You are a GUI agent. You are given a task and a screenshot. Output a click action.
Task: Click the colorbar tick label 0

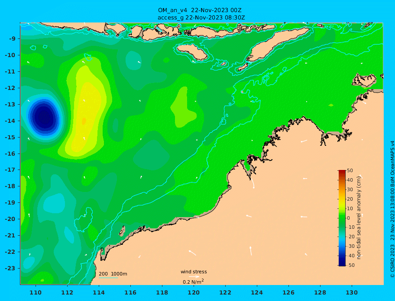(x=349, y=218)
